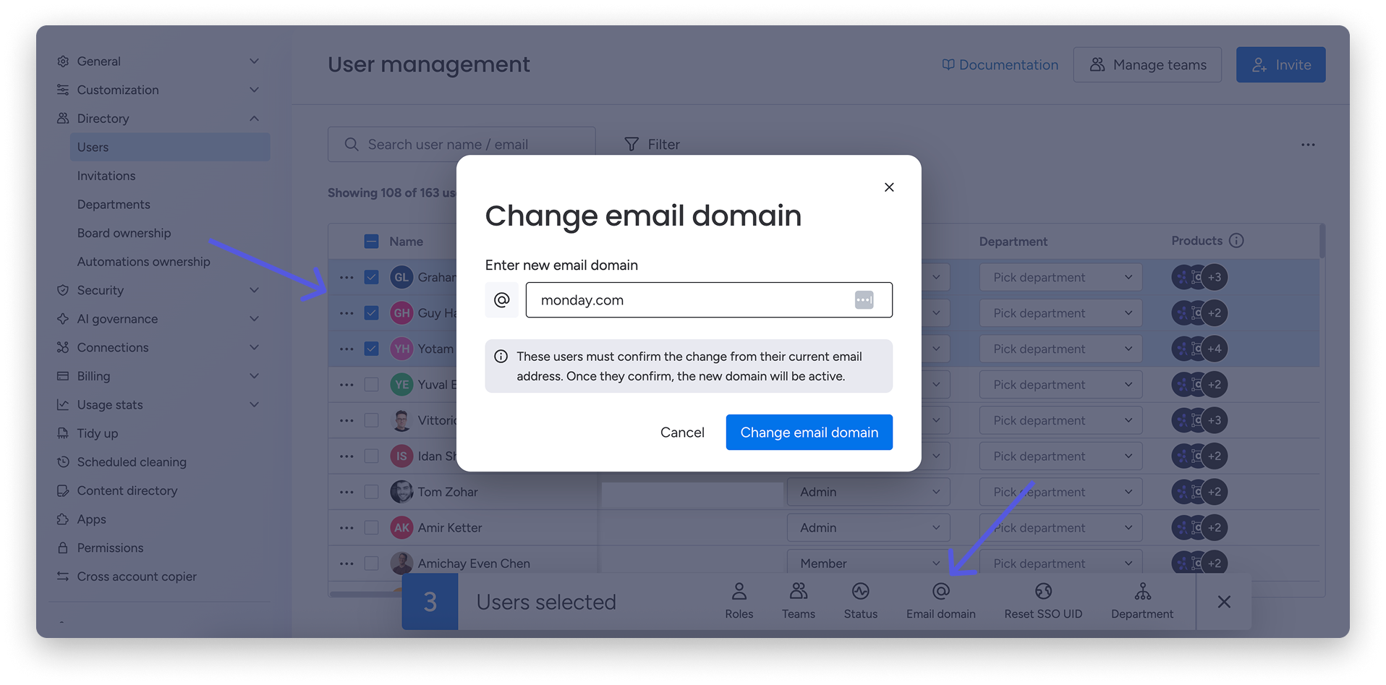The image size is (1386, 685).
Task: Open Automations ownership in the sidebar
Action: (144, 262)
